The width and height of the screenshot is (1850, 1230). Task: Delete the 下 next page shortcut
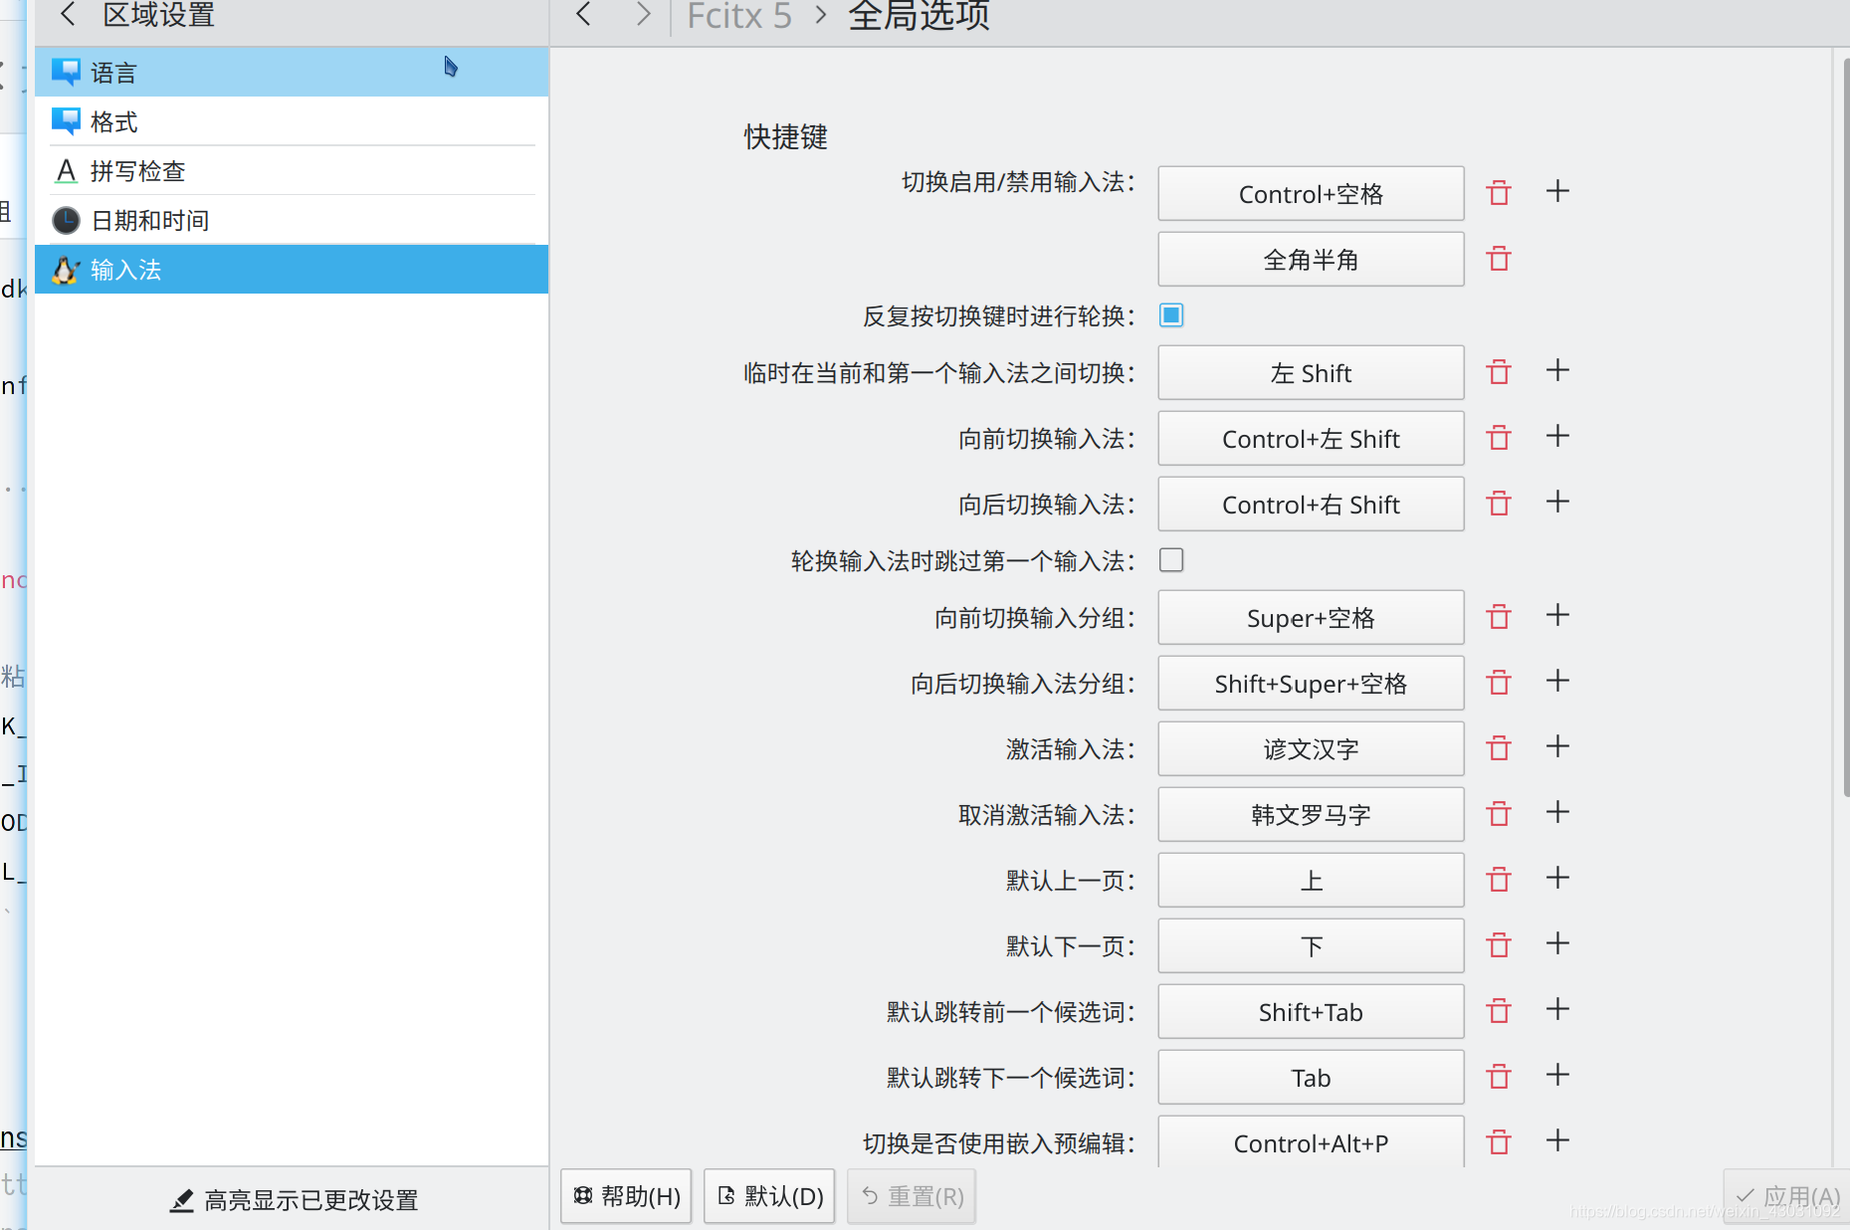1499,945
